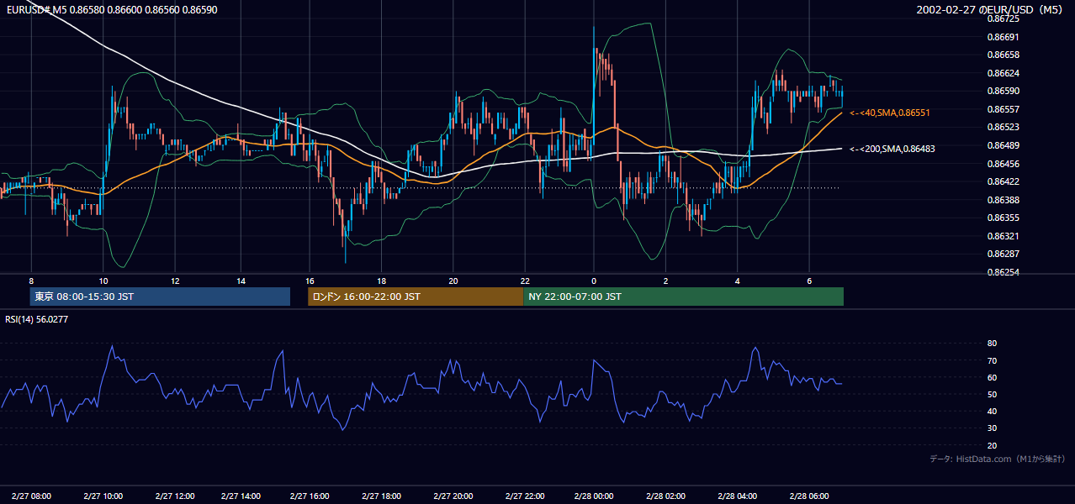The height and width of the screenshot is (504, 1075).
Task: Click the RSI 70 level label
Action: pyautogui.click(x=993, y=360)
